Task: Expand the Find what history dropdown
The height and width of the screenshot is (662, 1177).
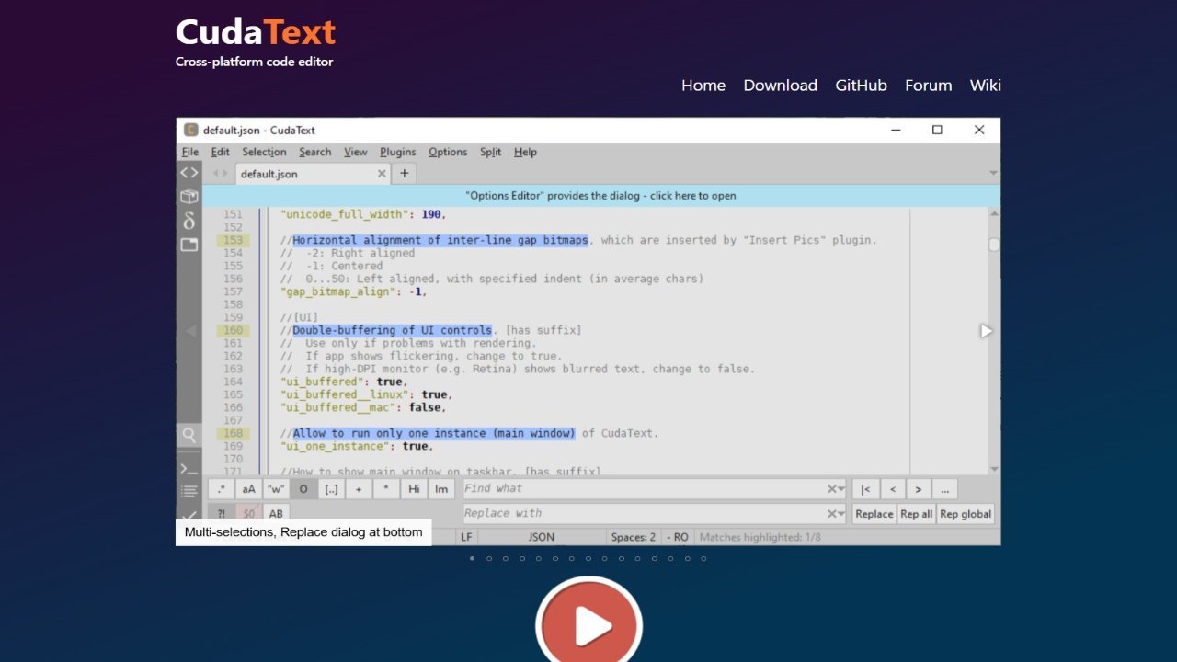Action: tap(840, 489)
